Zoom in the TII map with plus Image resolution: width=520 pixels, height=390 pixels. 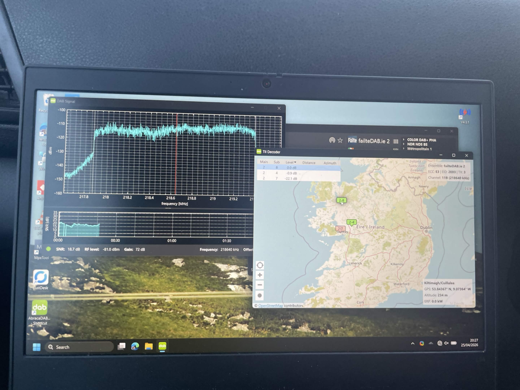pyautogui.click(x=260, y=275)
